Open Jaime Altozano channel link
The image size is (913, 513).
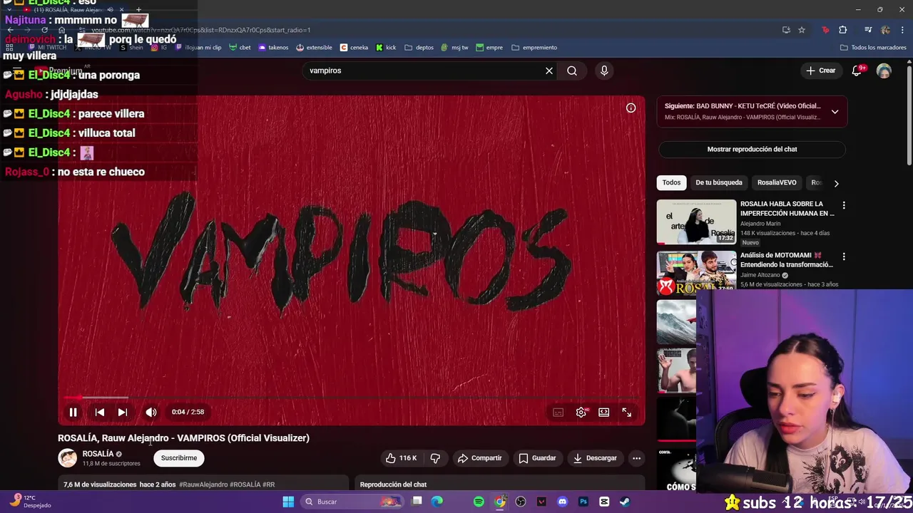(x=760, y=274)
